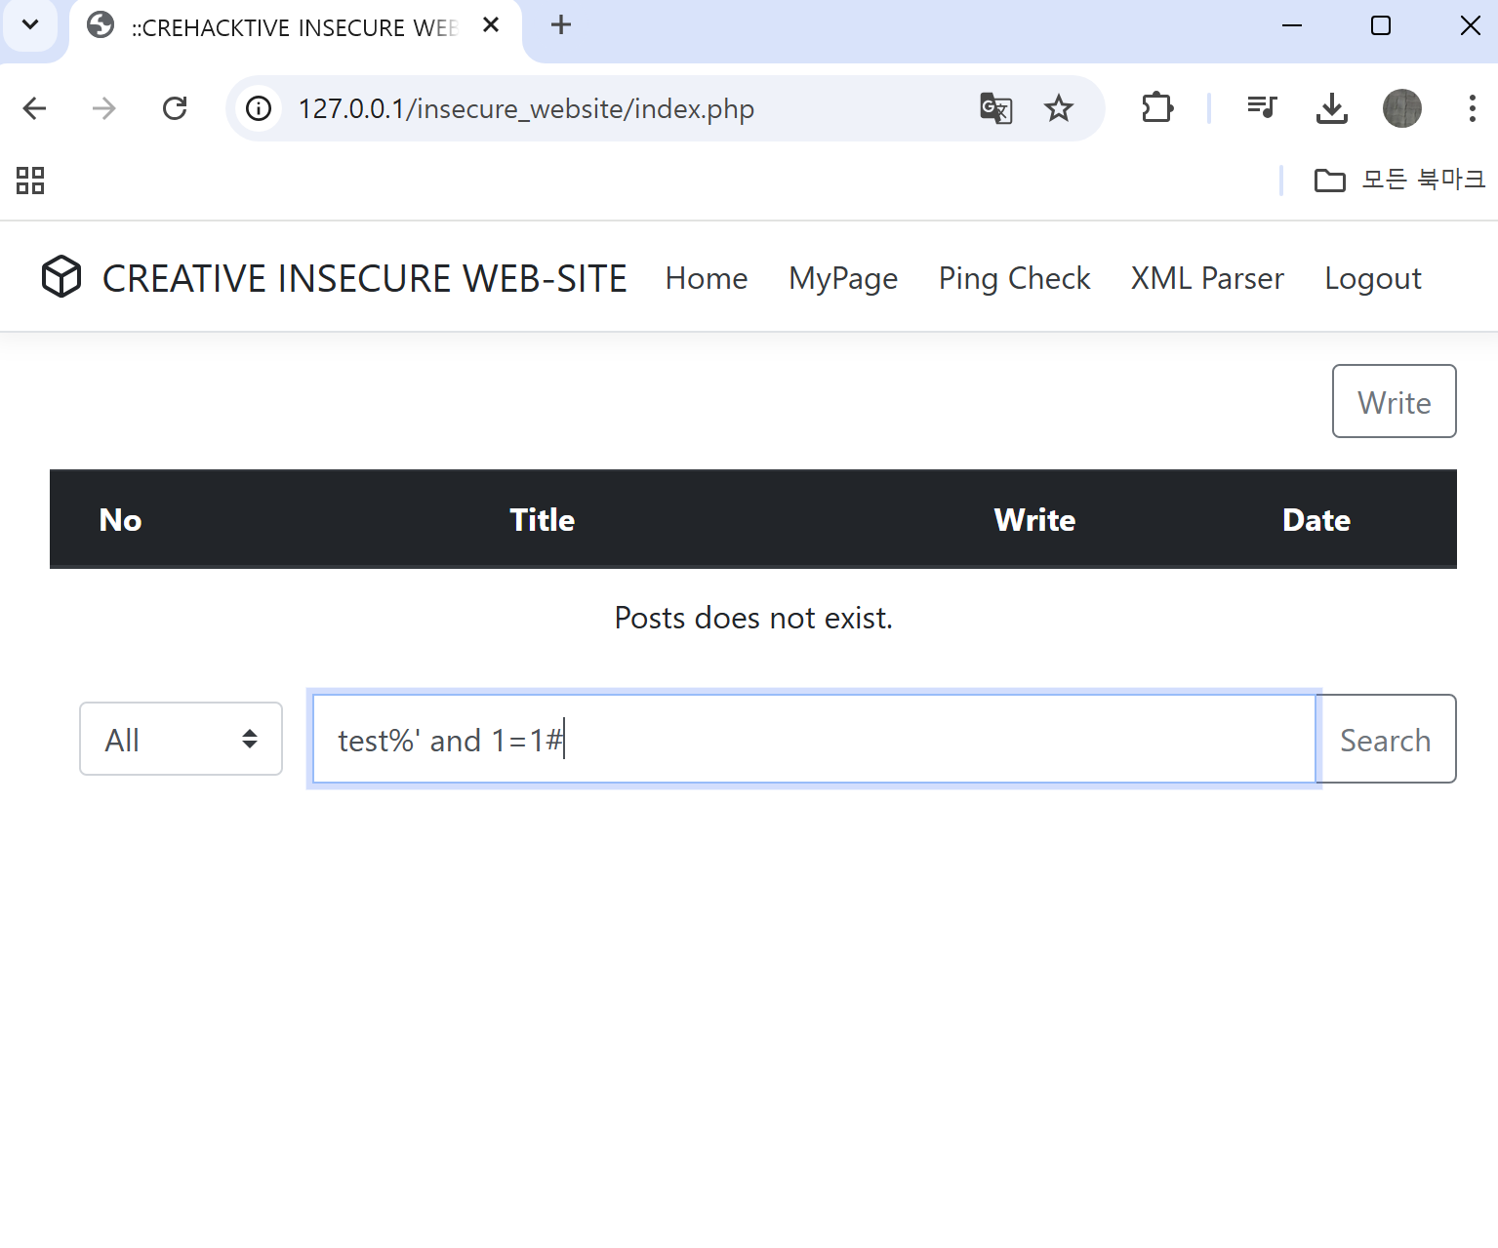Open the Downloads icon

[1331, 108]
